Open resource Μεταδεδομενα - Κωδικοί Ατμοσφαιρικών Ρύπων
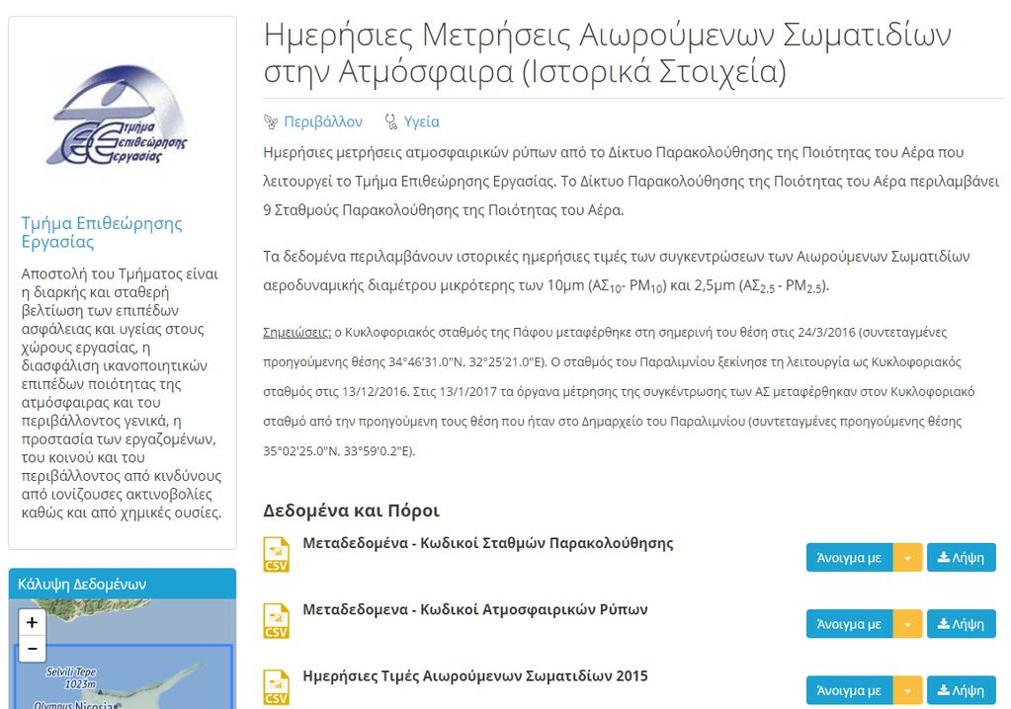The image size is (1011, 709). (475, 609)
